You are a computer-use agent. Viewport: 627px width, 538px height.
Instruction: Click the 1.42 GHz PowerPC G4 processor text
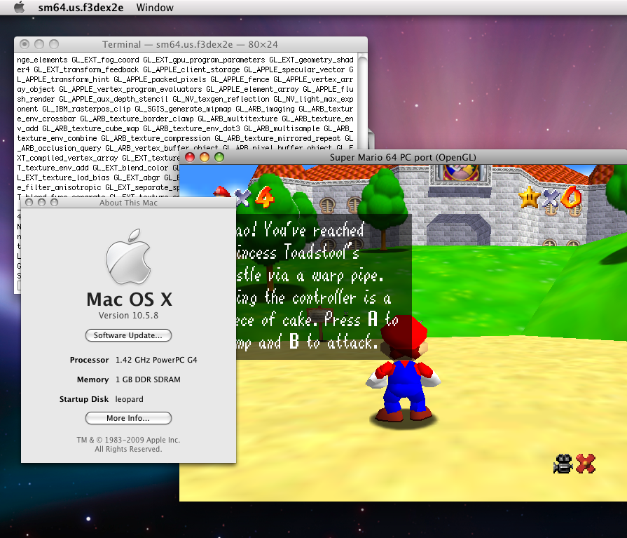156,360
